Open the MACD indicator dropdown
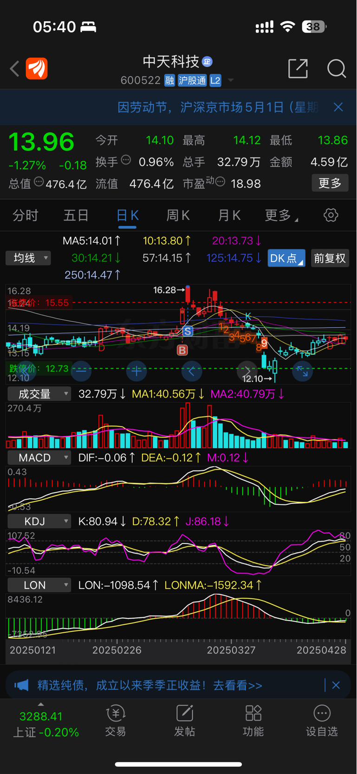This screenshot has height=774, width=357. pos(39,457)
